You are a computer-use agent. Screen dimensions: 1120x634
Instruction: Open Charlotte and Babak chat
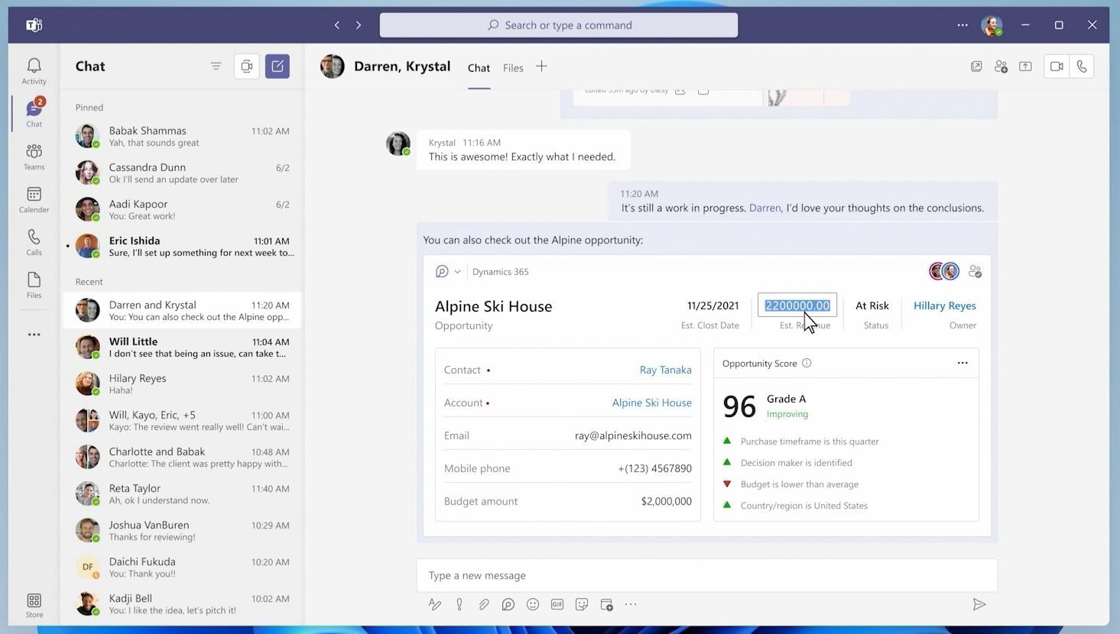click(x=182, y=457)
